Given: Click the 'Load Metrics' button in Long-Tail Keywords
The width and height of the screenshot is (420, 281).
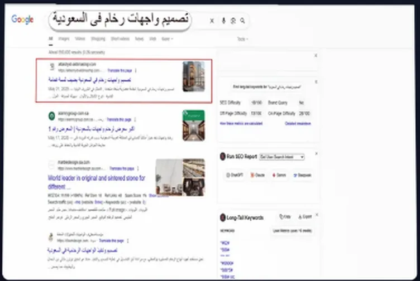Looking at the screenshot, I should click(x=292, y=231).
